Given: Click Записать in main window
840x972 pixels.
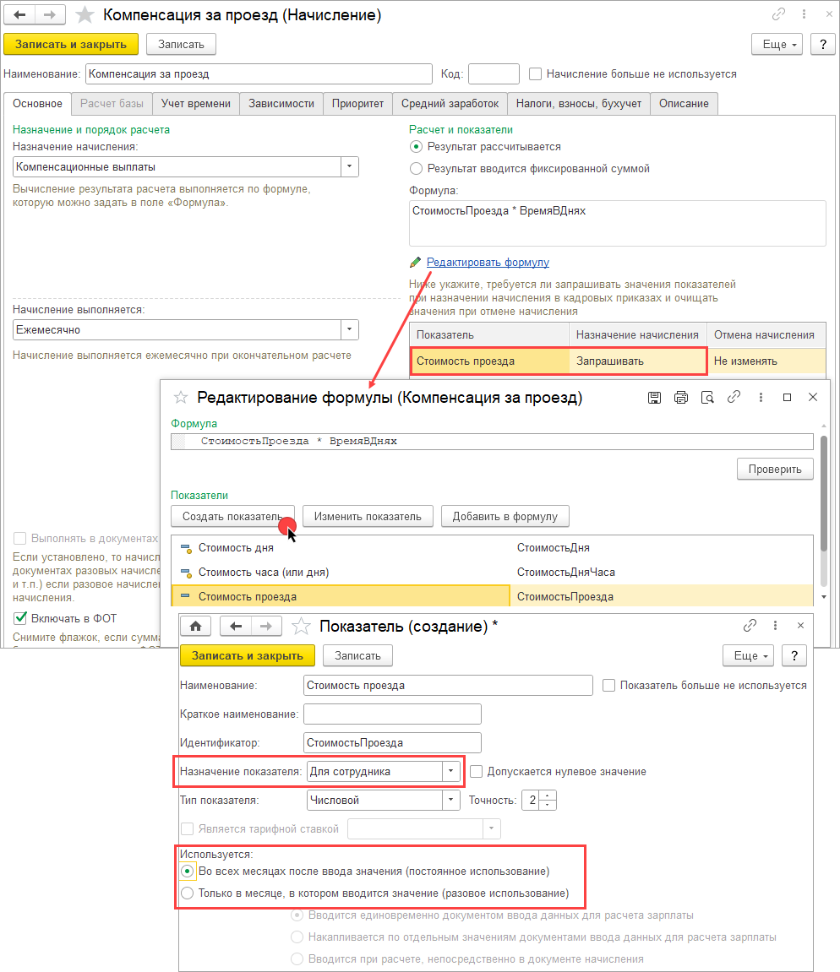Looking at the screenshot, I should click(181, 44).
